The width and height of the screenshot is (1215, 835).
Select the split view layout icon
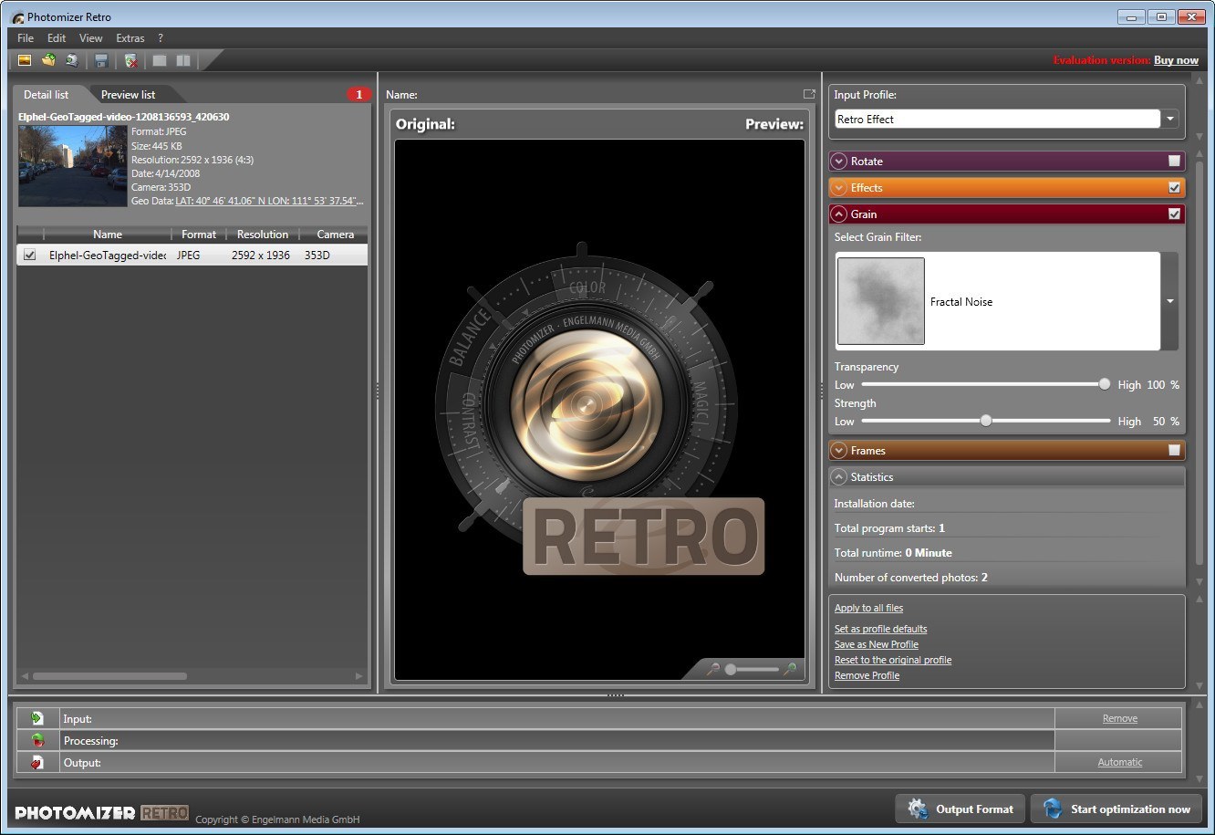(183, 60)
